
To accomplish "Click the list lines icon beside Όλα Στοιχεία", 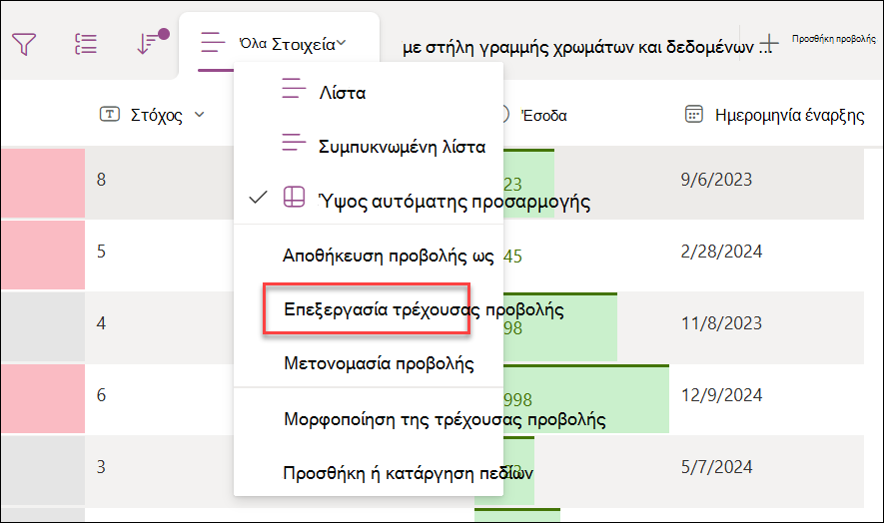I will [213, 42].
